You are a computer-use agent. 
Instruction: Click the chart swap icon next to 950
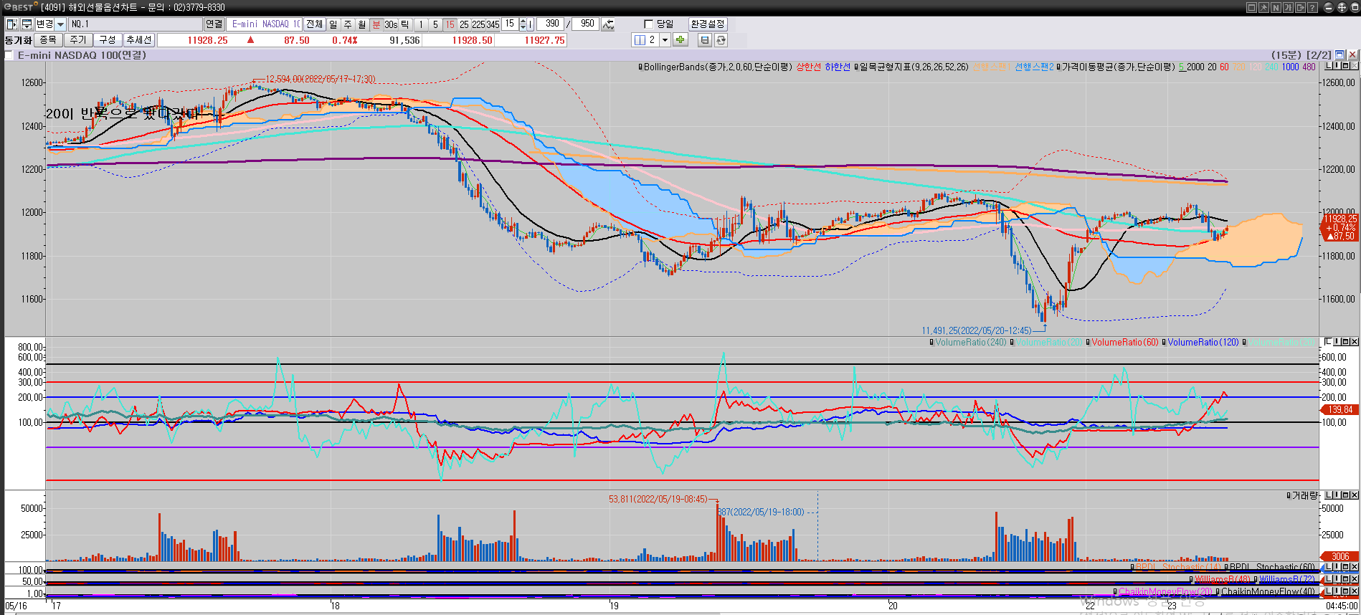tap(608, 24)
